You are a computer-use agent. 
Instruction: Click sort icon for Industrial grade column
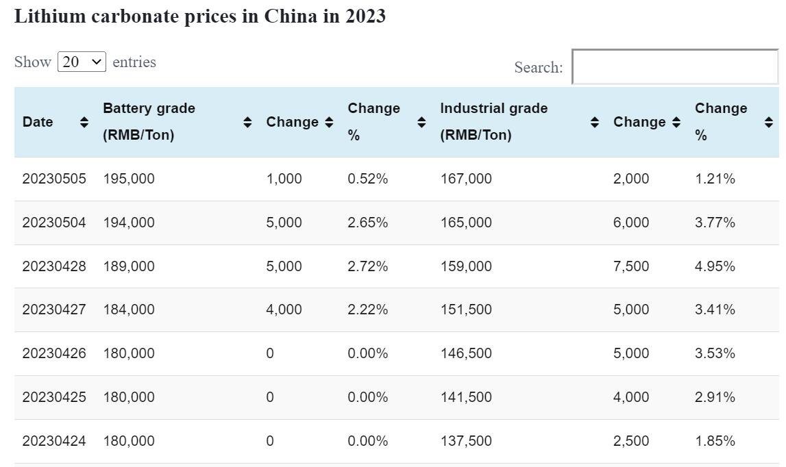pyautogui.click(x=595, y=122)
